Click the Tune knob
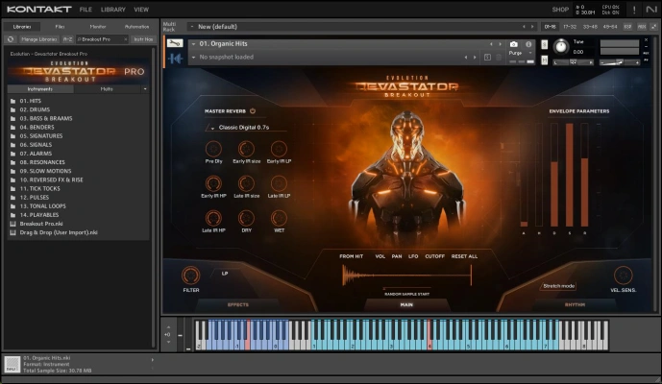The image size is (662, 384). pos(561,46)
